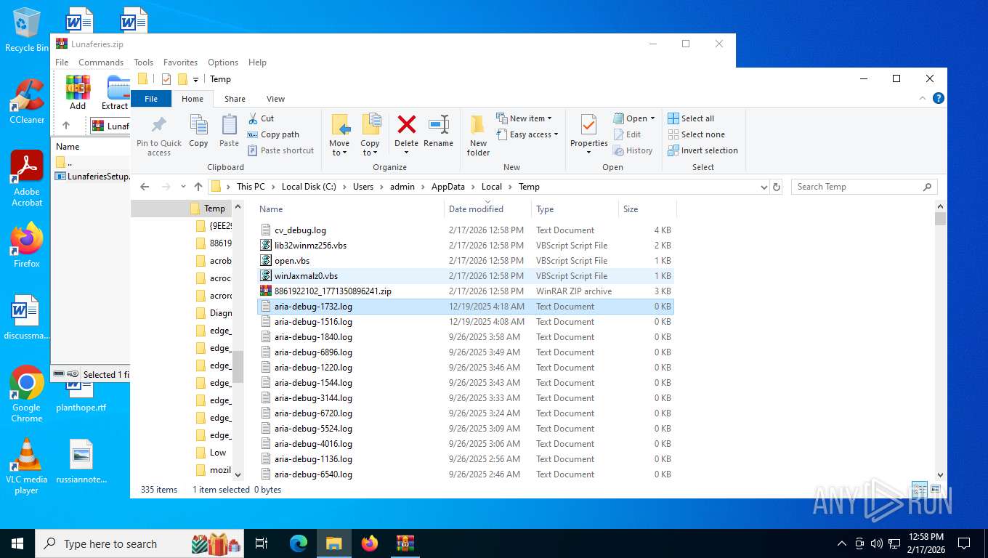Click the Back navigation arrow
Screen dimensions: 988x558
tap(145, 187)
